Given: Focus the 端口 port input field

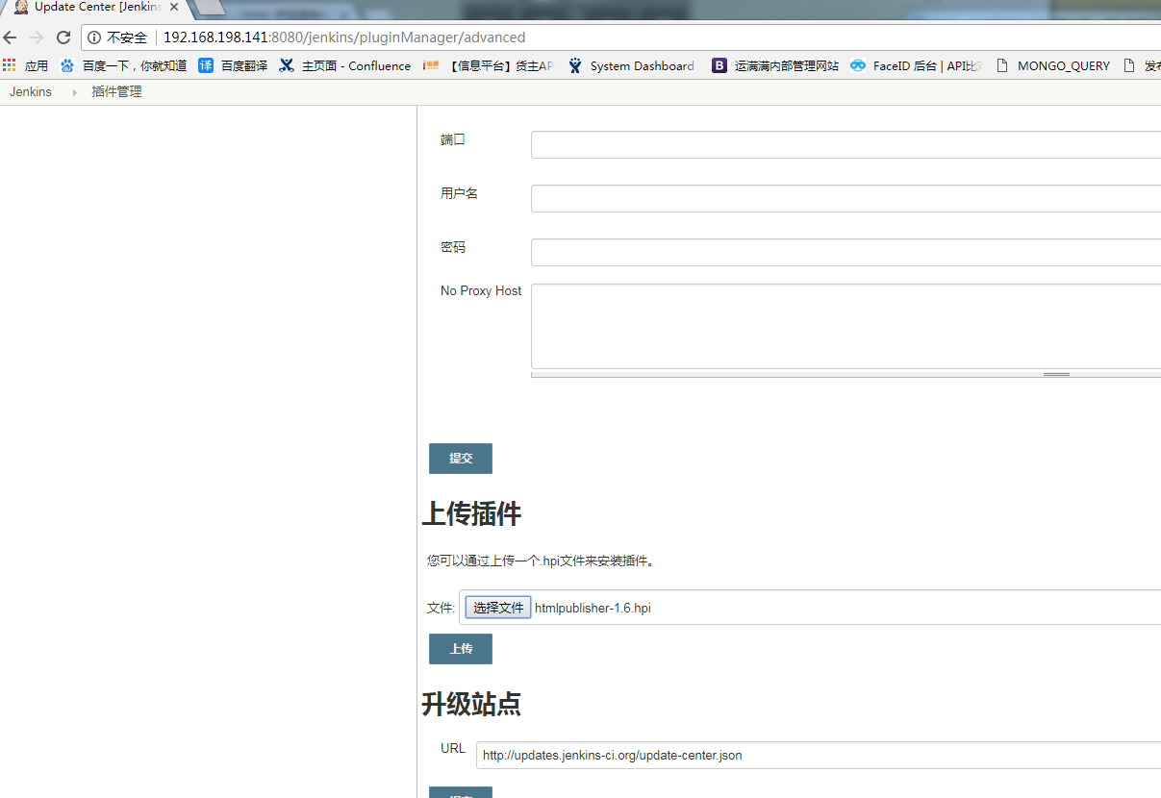Looking at the screenshot, I should [x=846, y=145].
